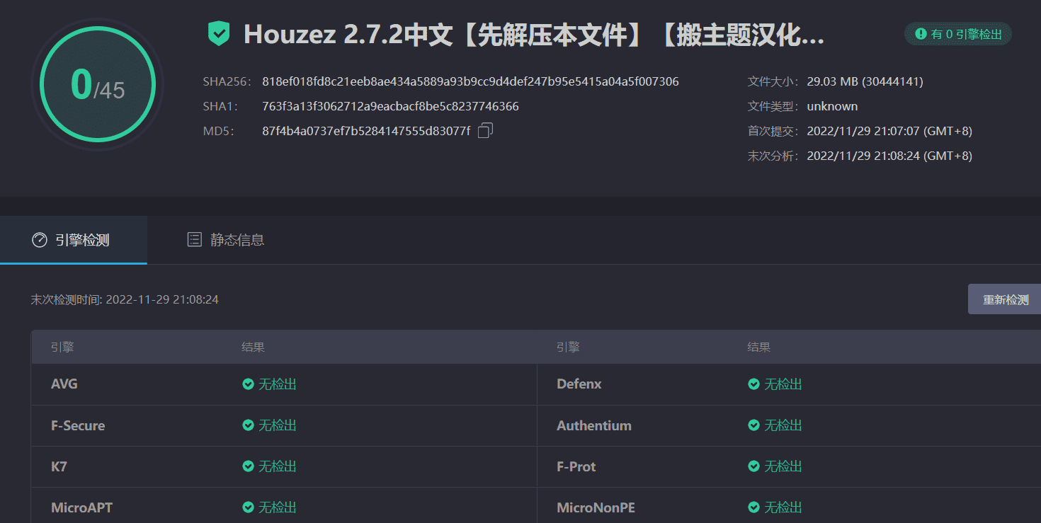Viewport: 1041px width, 523px height.
Task: Click 无检出 result text for F-Prot
Action: coord(783,466)
